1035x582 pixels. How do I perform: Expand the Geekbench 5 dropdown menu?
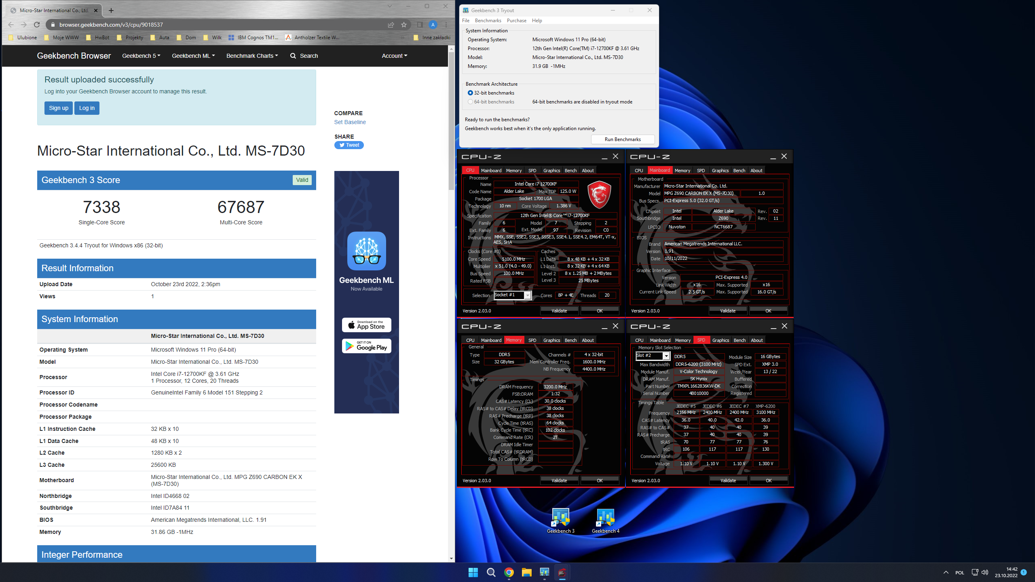tap(141, 56)
